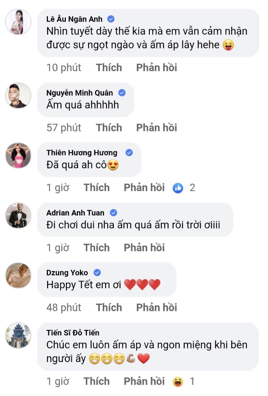Click Thích under Dzung Yoko's comment
This screenshot has height=396, width=268.
108,307
